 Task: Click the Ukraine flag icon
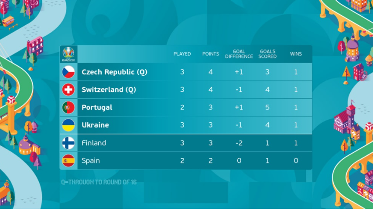pyautogui.click(x=68, y=125)
